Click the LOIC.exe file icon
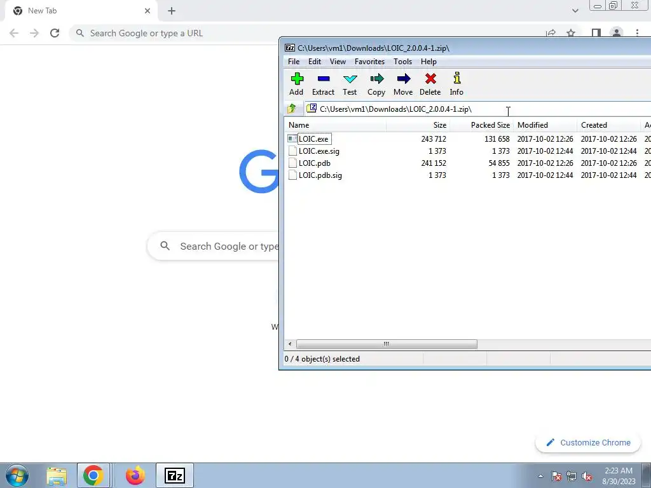This screenshot has width=651, height=488. 292,139
